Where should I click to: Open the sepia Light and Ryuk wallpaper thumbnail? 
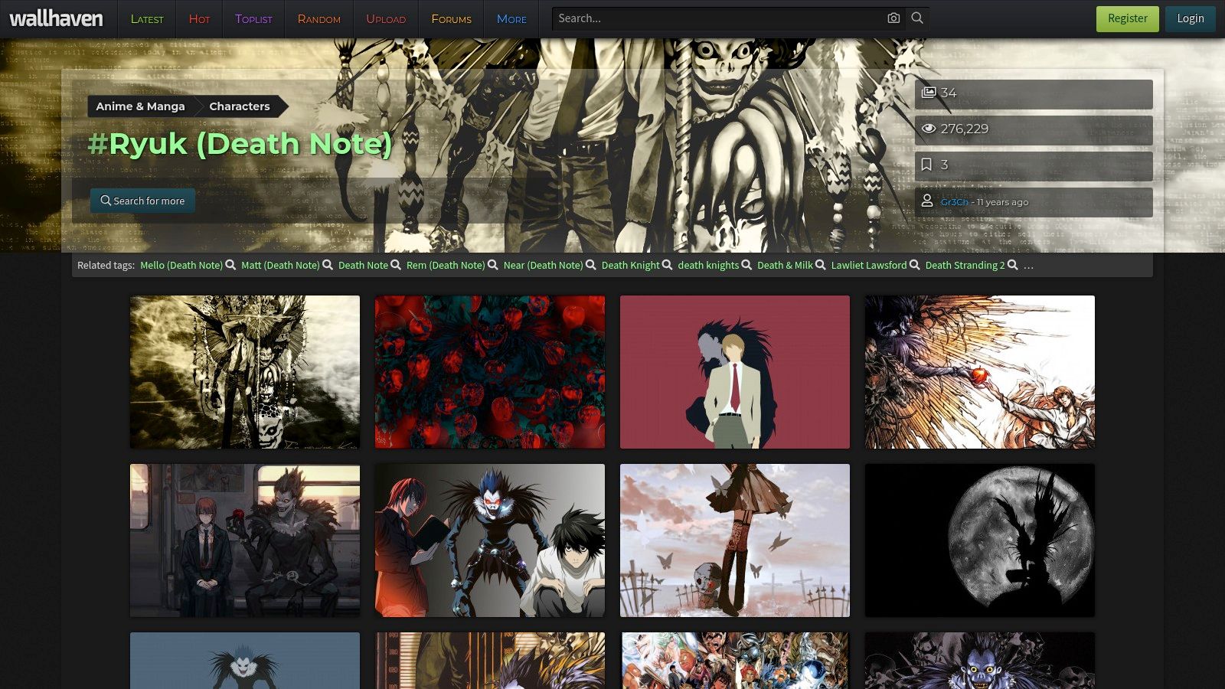coord(245,372)
